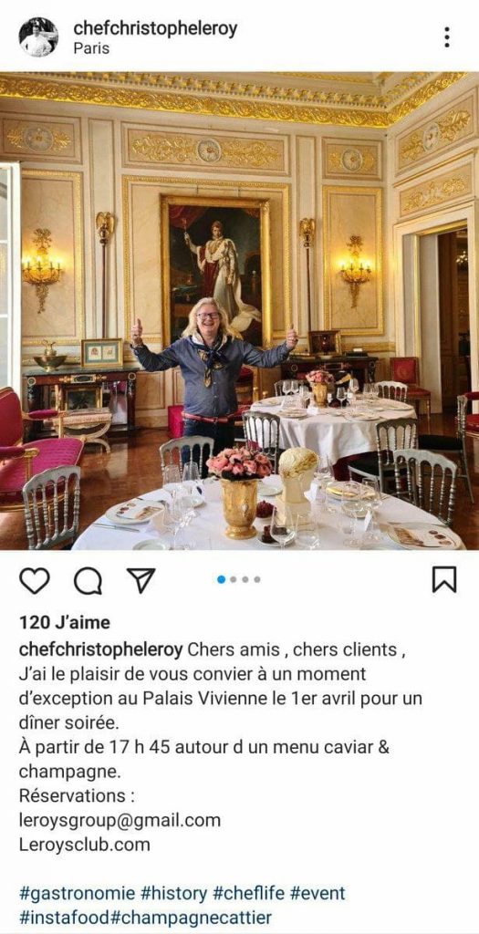This screenshot has height=934, width=479.
Task: Open the Paris location tag
Action: [x=91, y=49]
